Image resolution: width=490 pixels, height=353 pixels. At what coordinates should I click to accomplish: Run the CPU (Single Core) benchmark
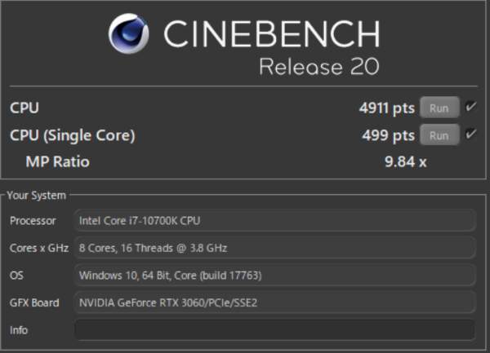click(x=439, y=135)
